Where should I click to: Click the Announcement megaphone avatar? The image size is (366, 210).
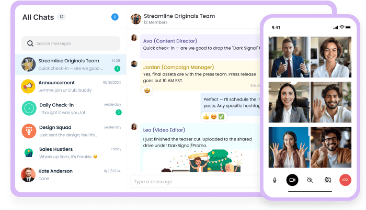tap(28, 86)
